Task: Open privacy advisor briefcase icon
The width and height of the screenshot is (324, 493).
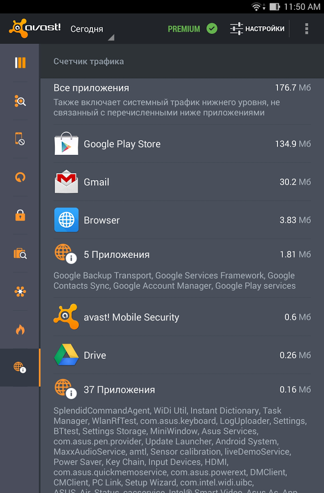Action: pos(20,254)
